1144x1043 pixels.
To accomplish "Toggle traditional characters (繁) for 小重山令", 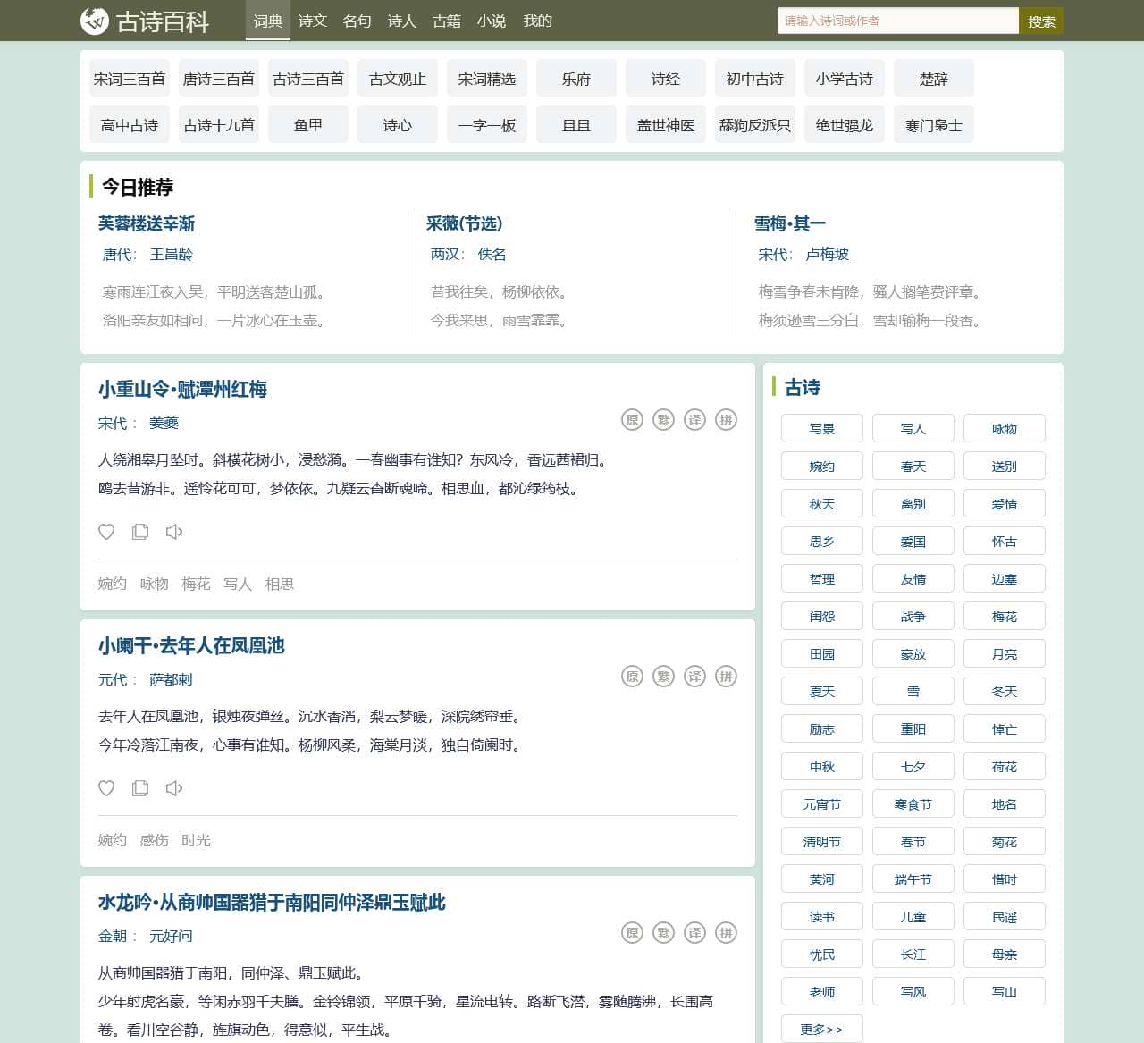I will coord(663,420).
